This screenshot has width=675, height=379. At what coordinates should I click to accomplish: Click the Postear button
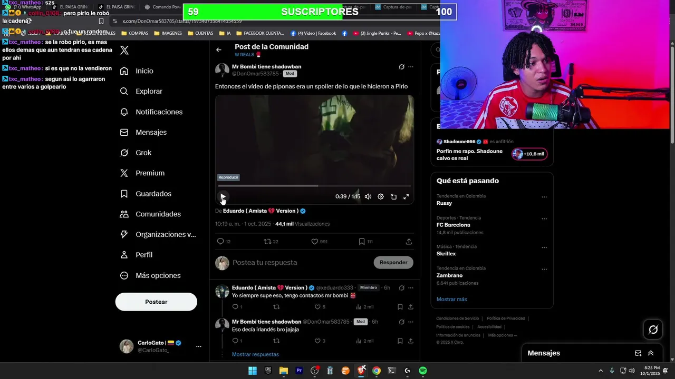(x=156, y=302)
